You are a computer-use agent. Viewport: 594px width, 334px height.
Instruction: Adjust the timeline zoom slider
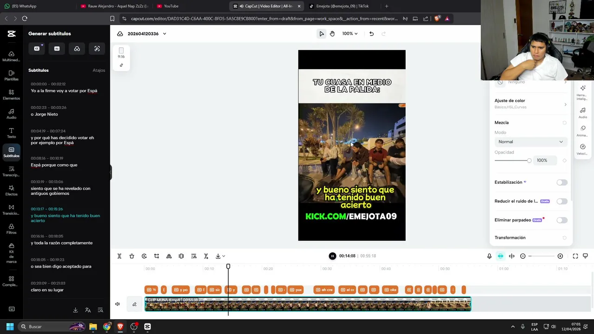(x=542, y=256)
